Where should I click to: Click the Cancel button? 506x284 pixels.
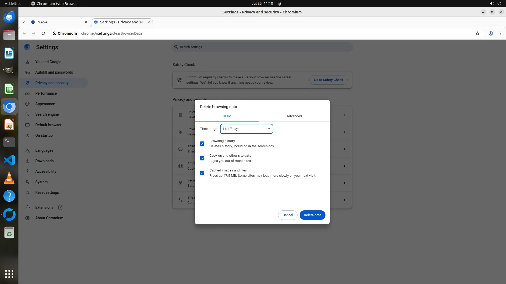(x=288, y=215)
